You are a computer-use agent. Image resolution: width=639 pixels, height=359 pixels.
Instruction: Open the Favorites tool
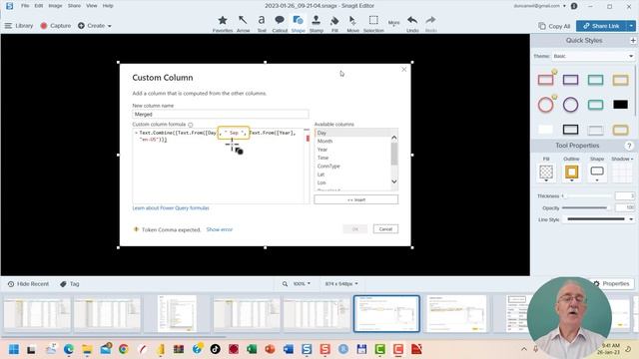(223, 24)
